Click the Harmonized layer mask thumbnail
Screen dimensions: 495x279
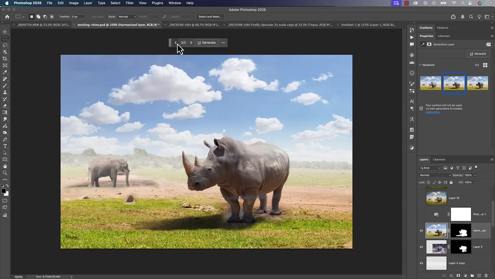[x=461, y=231]
